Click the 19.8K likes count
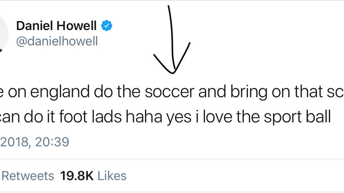This screenshot has height=193, width=344. tap(77, 176)
